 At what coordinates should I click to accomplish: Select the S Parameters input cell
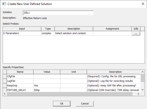[x=22, y=33]
